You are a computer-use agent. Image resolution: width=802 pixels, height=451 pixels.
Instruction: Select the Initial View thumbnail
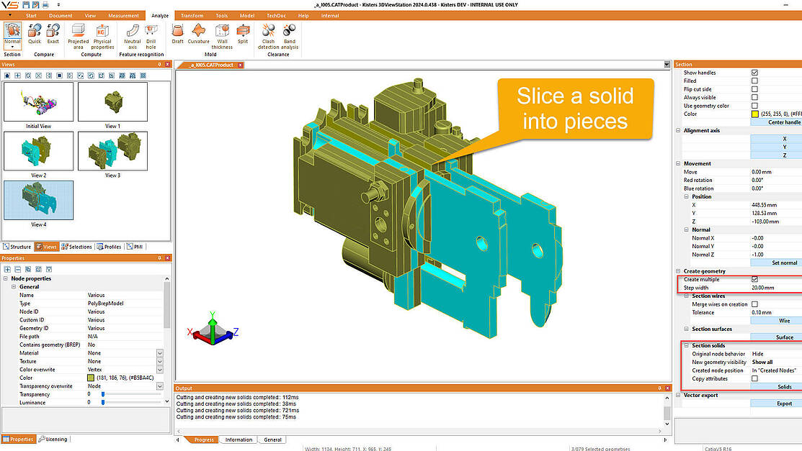(x=38, y=101)
